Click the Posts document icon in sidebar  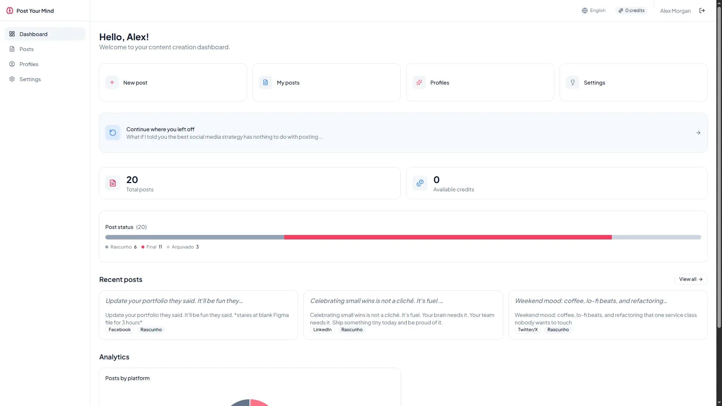(12, 49)
